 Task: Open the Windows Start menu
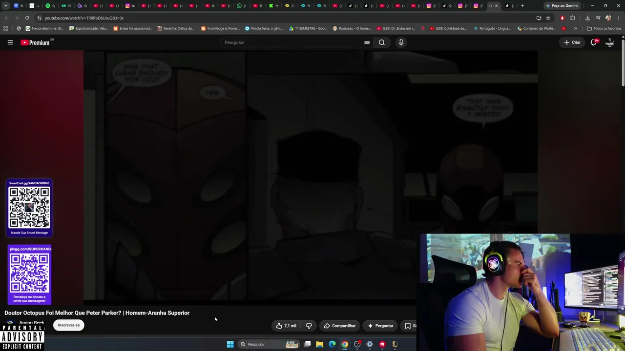point(230,344)
